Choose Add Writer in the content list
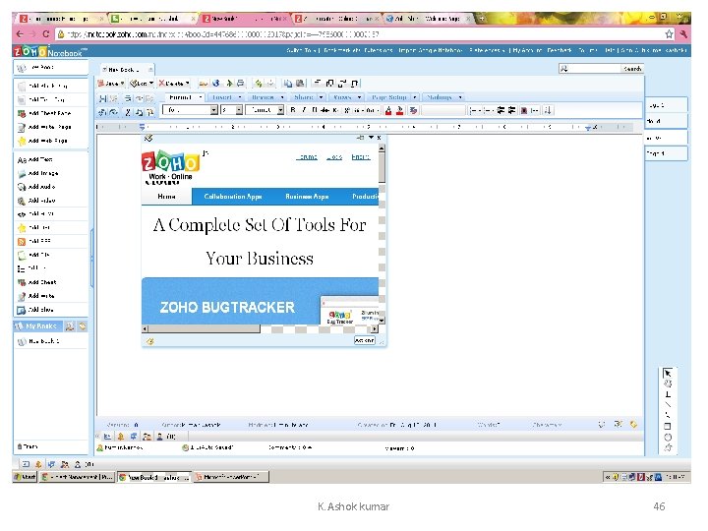The image size is (708, 531). 36,296
